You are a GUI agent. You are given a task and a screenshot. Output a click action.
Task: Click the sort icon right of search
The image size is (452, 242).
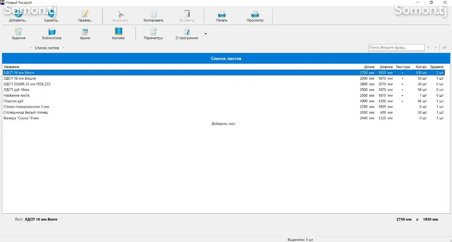click(444, 48)
